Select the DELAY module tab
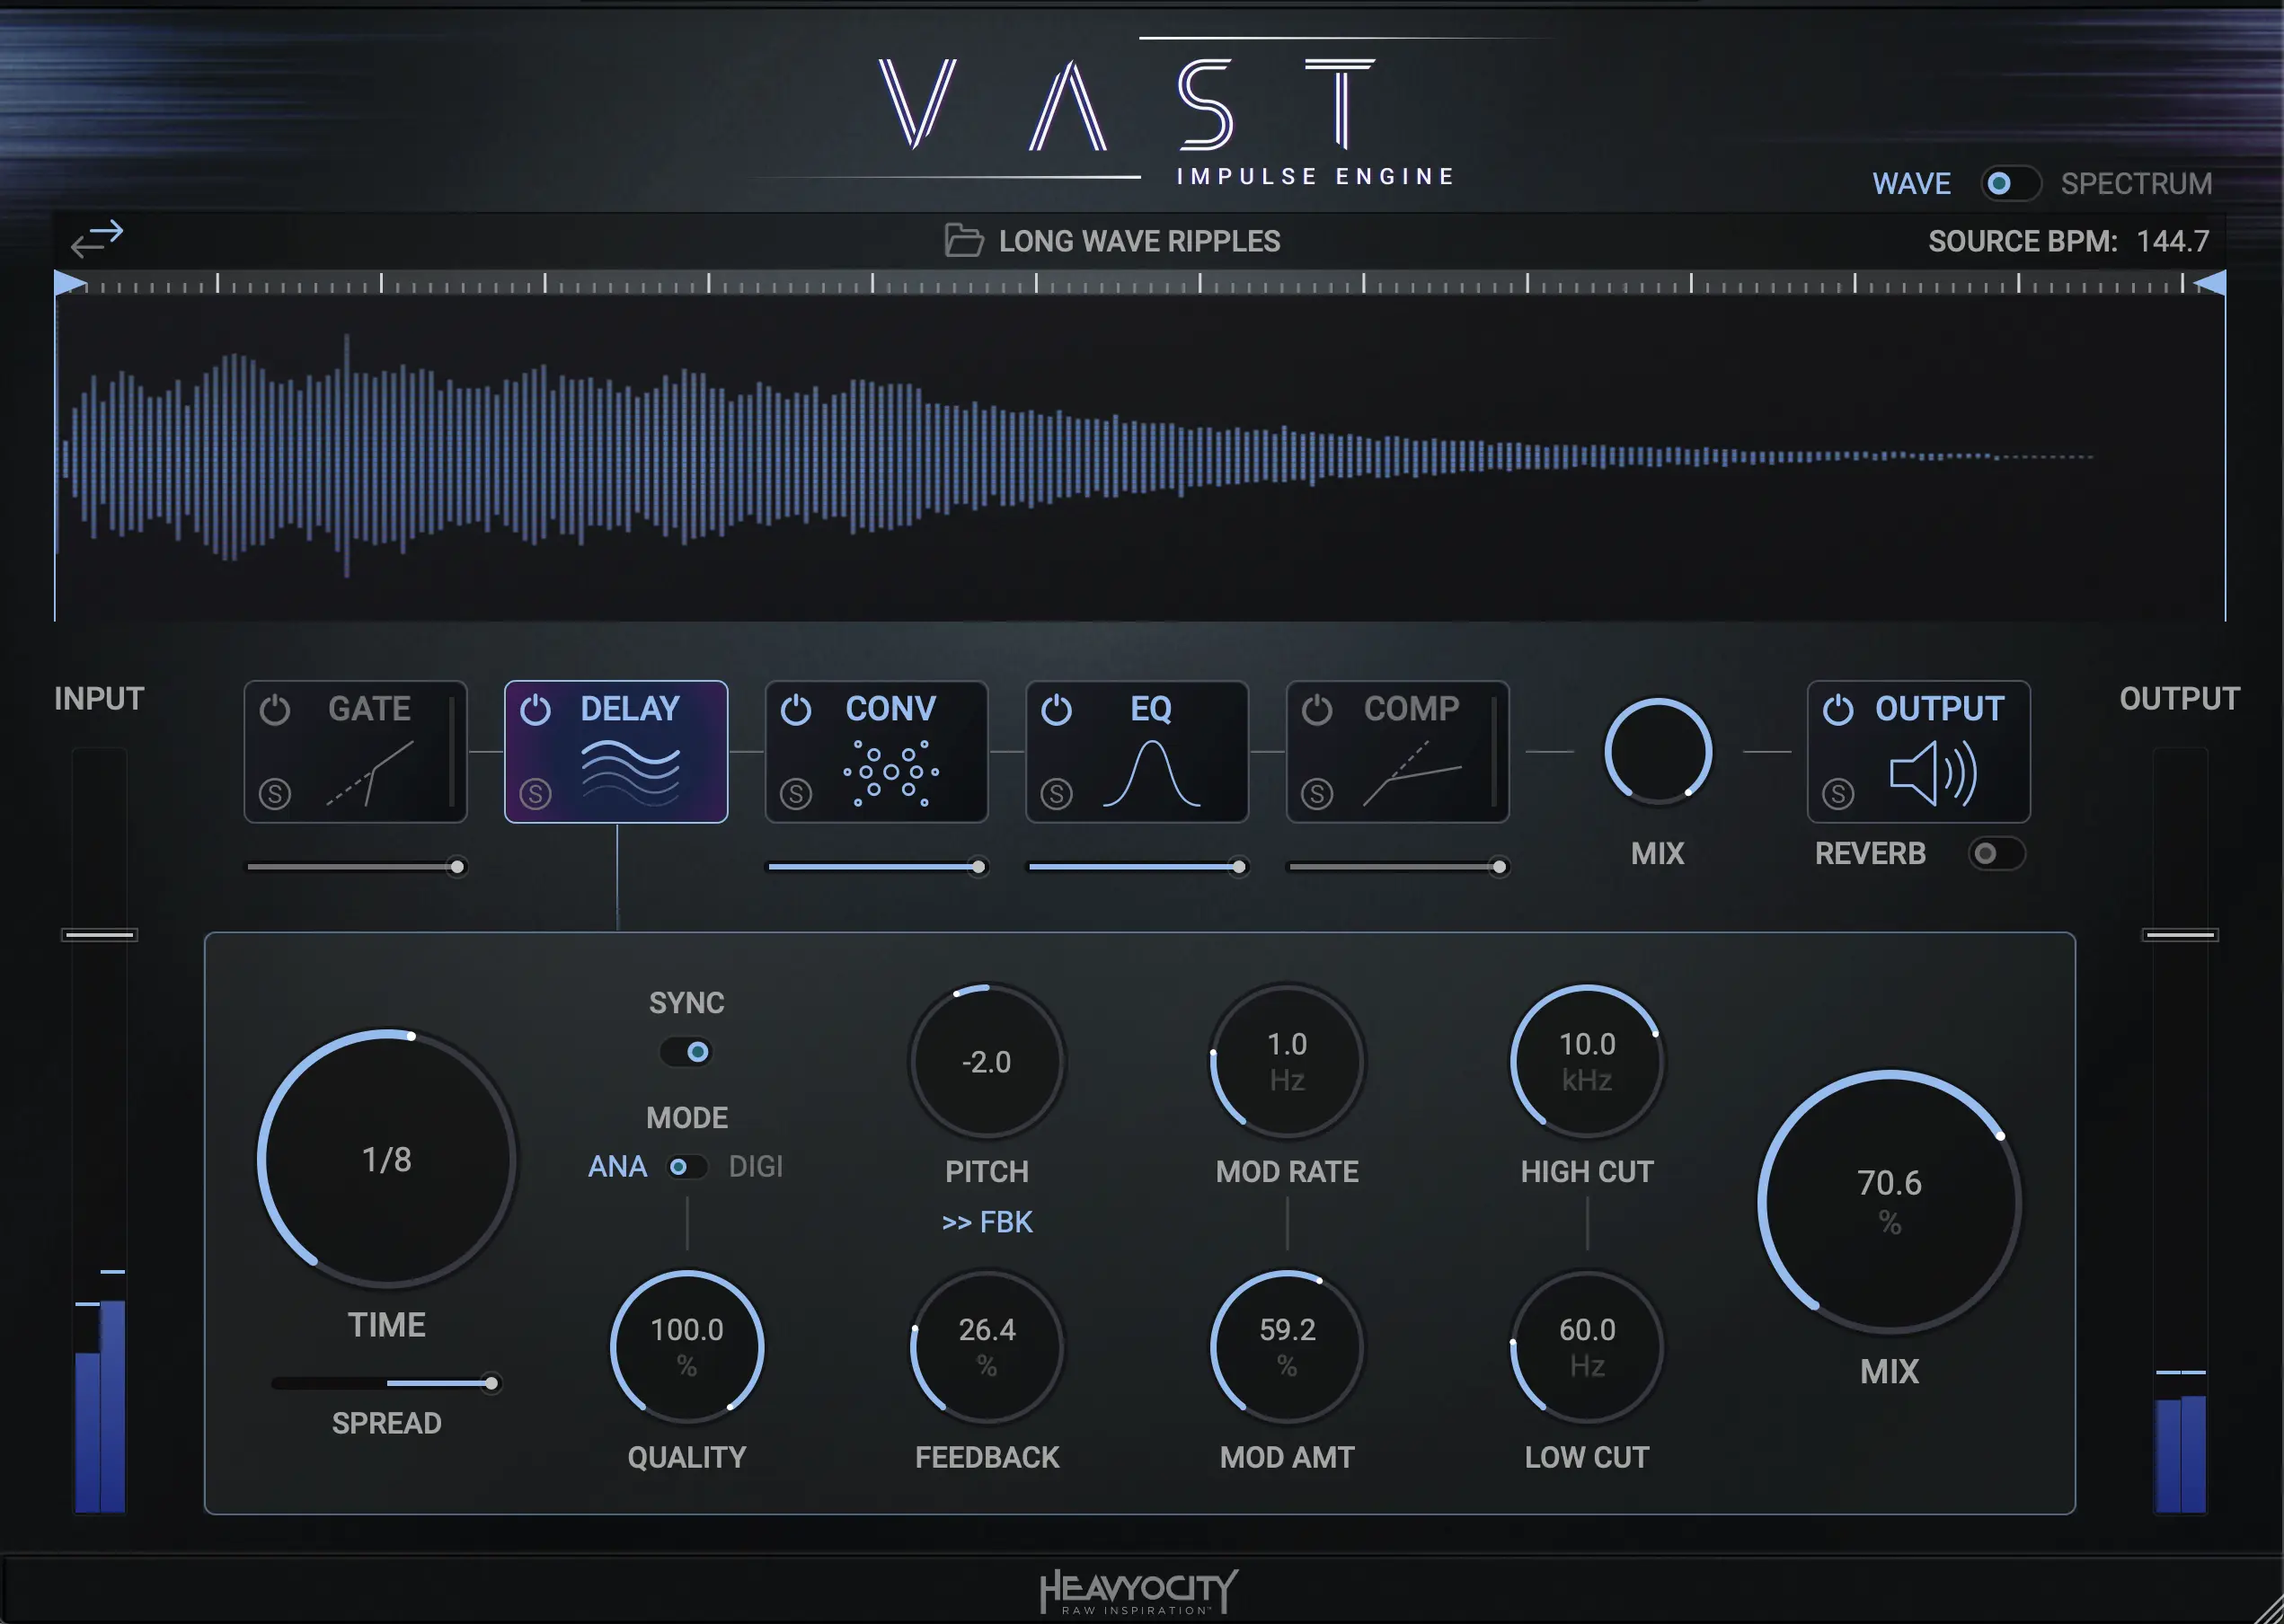The width and height of the screenshot is (2284, 1624). click(616, 752)
